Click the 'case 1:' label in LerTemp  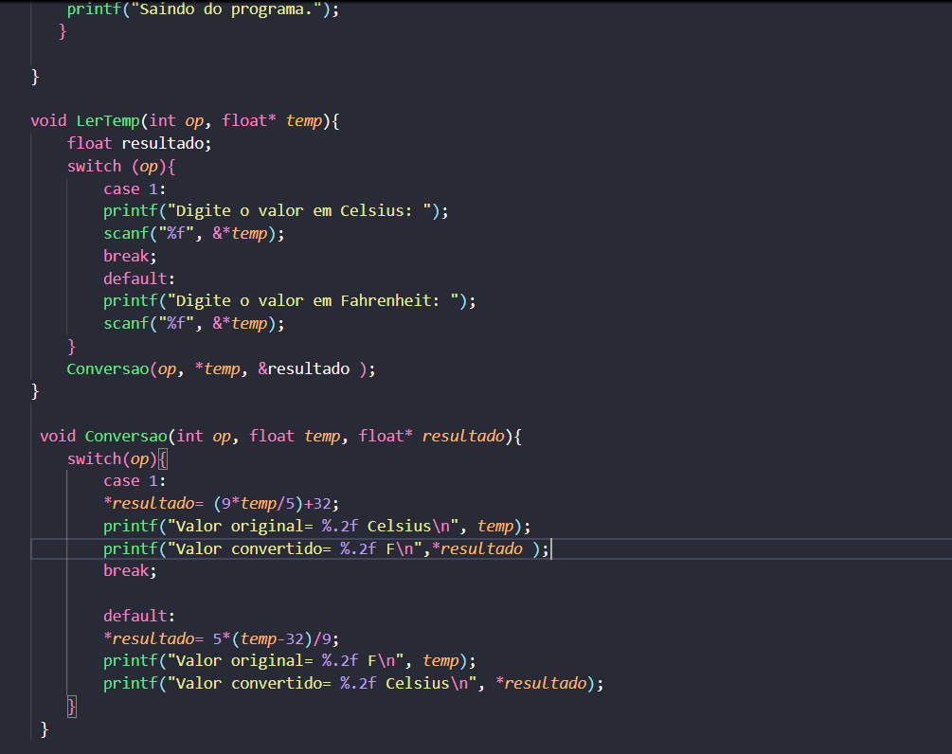tap(135, 188)
